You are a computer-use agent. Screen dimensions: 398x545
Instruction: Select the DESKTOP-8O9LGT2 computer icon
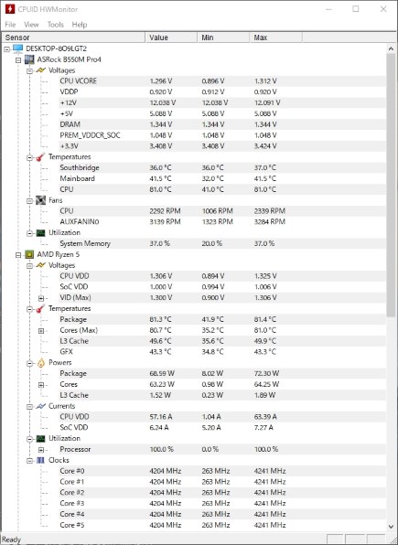click(x=17, y=48)
